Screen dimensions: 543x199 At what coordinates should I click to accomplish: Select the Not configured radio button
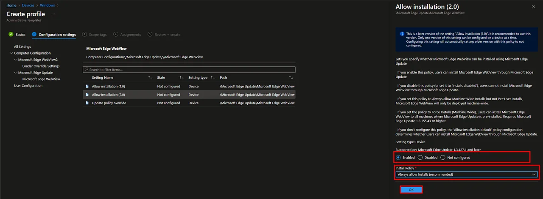pyautogui.click(x=443, y=158)
